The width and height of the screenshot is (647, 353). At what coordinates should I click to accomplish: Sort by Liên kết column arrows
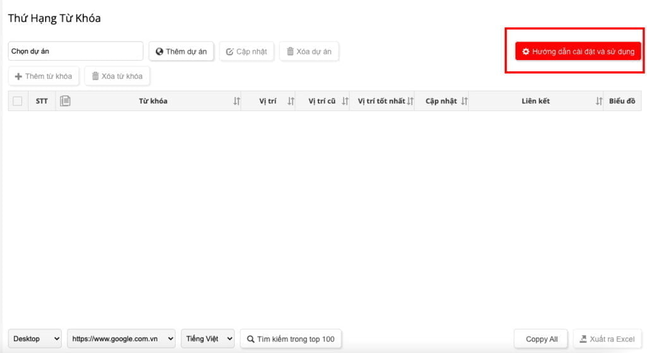tap(599, 101)
